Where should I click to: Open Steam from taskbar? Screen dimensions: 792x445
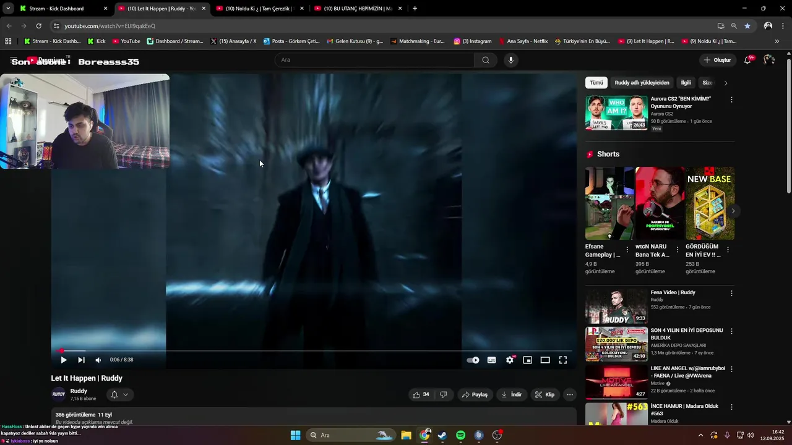click(442, 435)
